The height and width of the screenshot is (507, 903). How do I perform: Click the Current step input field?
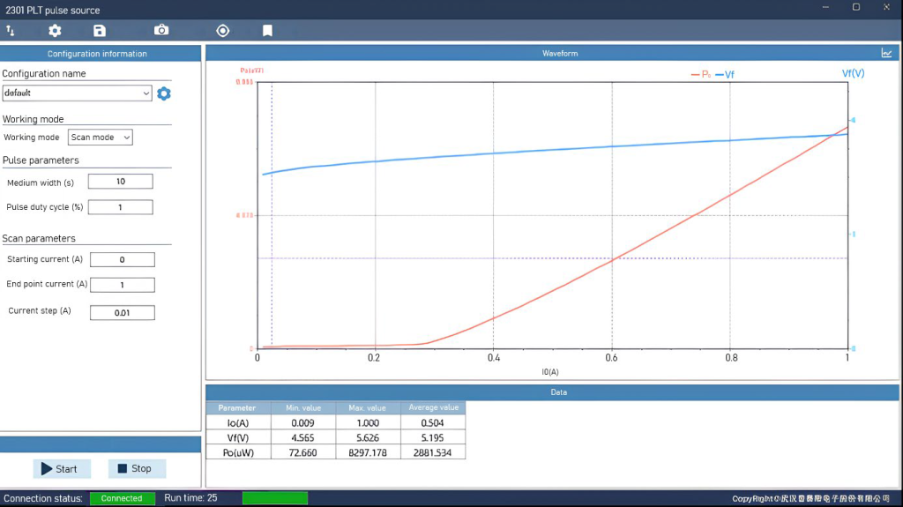pyautogui.click(x=123, y=313)
